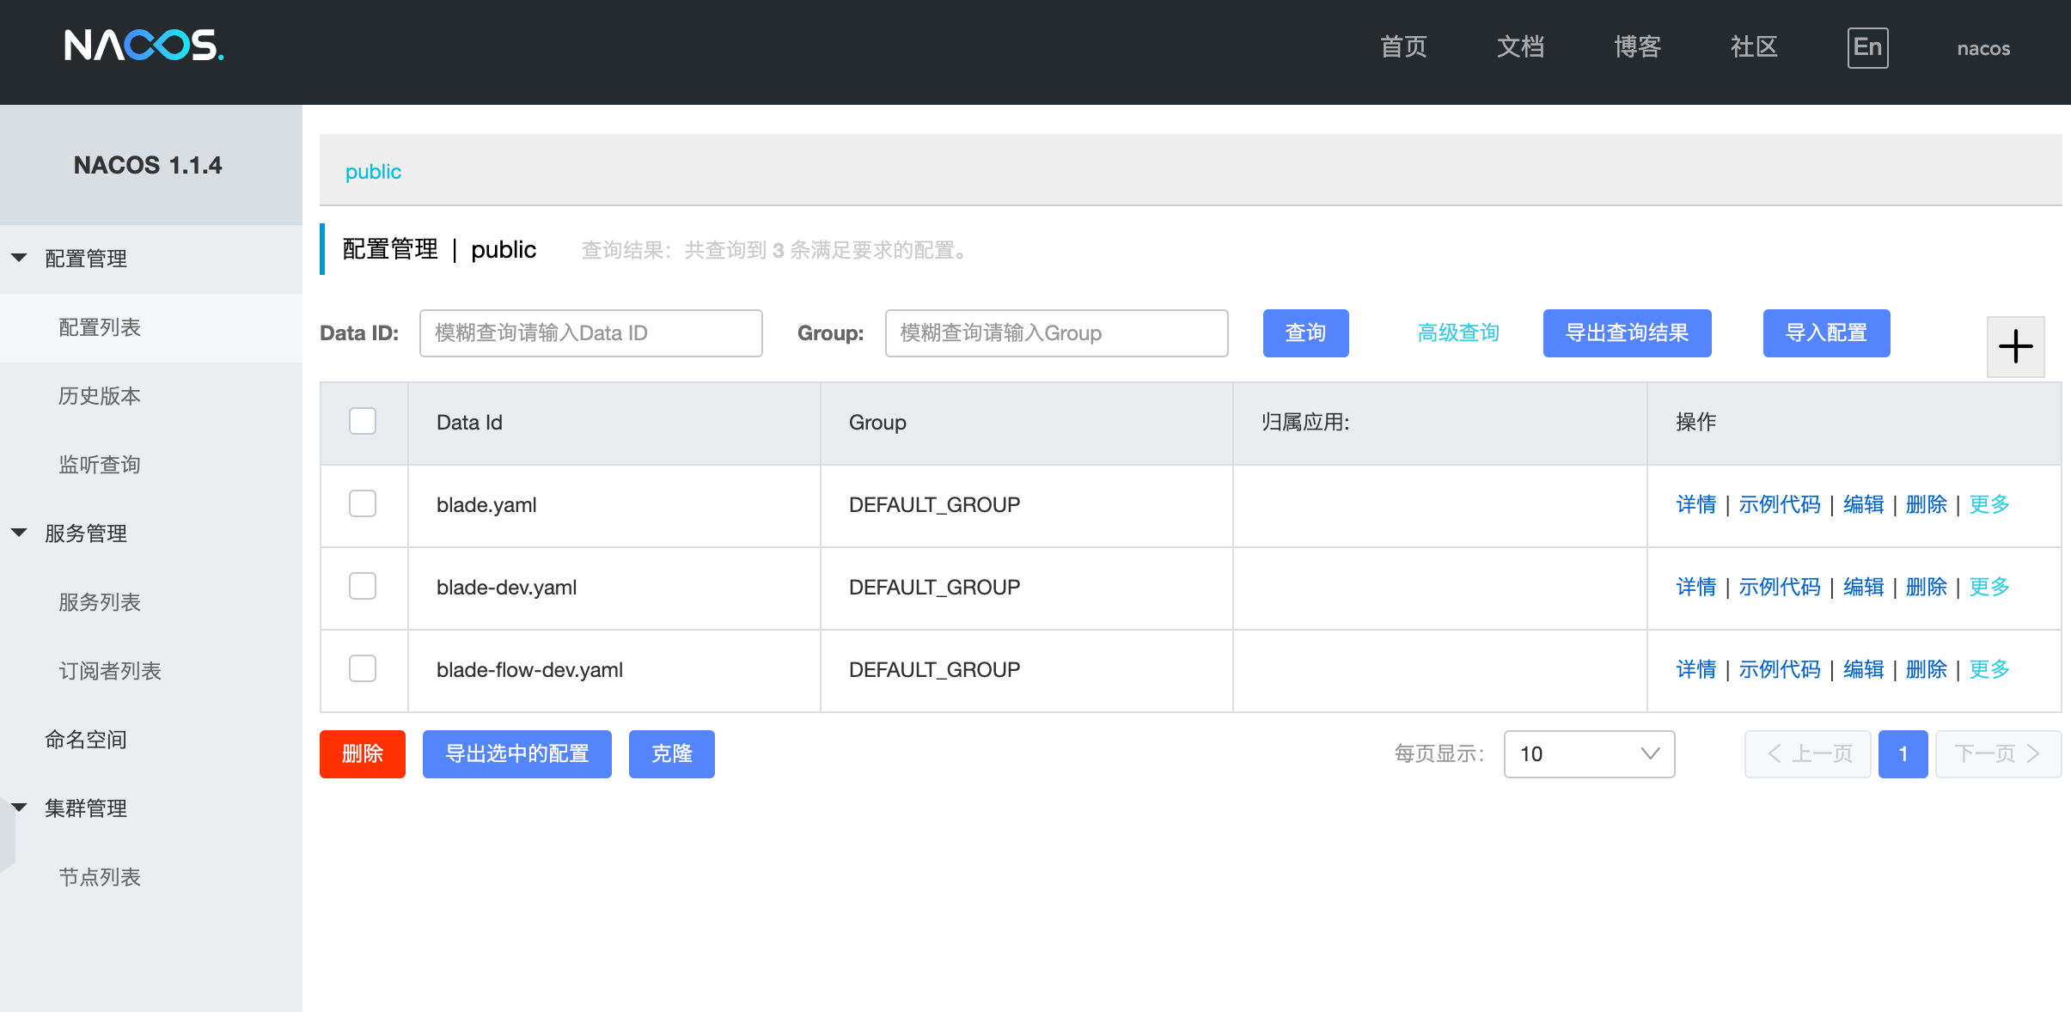Click 编辑 for blade-flow-dev.yaml
This screenshot has height=1012, width=2071.
(1864, 669)
